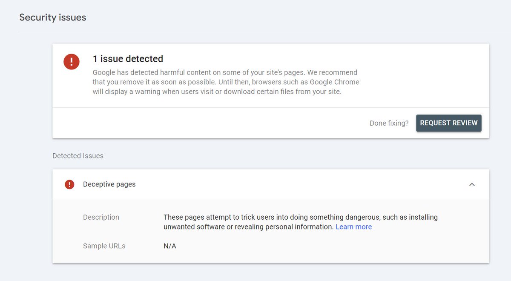Click the deceptive pages description text

(x=301, y=222)
